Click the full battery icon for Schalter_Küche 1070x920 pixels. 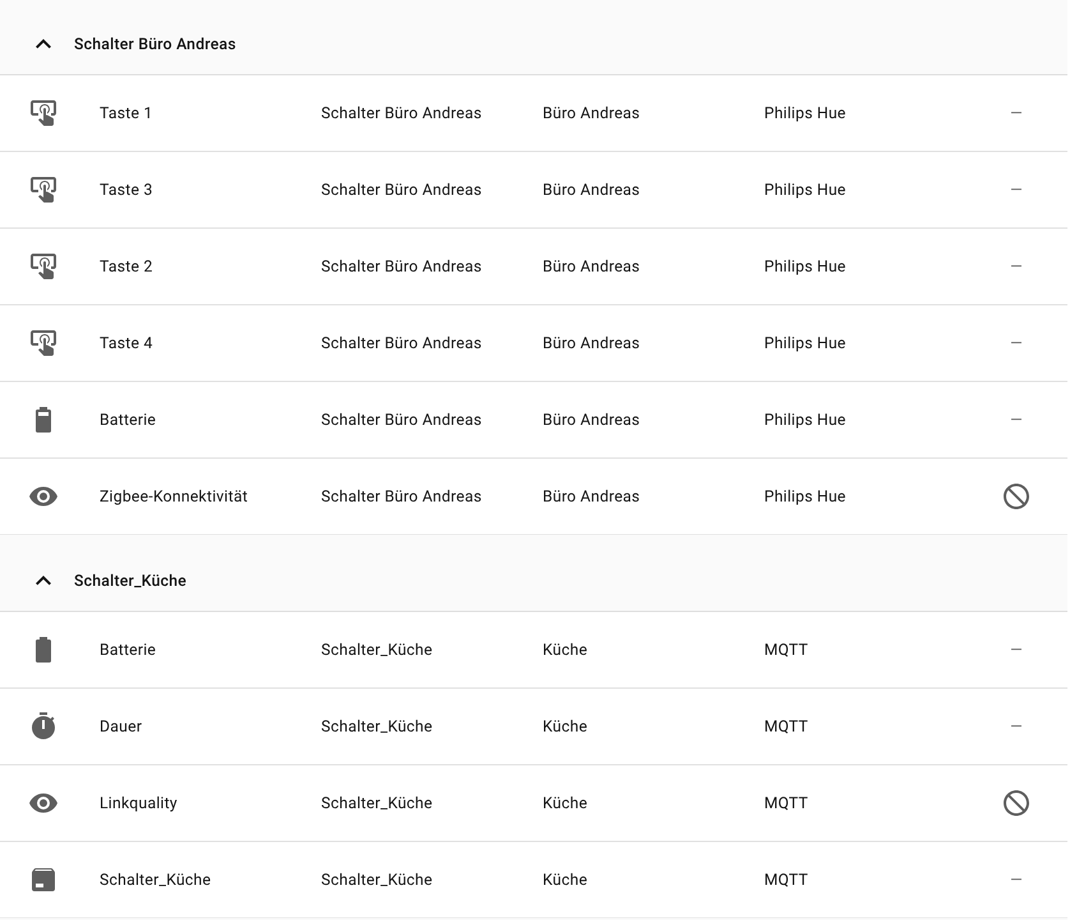point(43,650)
